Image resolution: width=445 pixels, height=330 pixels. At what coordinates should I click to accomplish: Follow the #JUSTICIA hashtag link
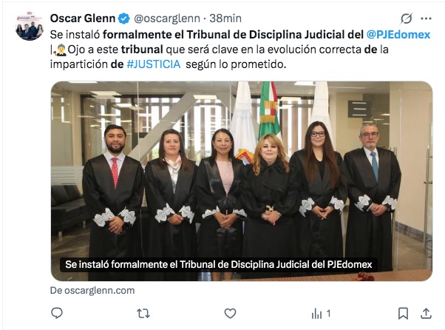(154, 64)
